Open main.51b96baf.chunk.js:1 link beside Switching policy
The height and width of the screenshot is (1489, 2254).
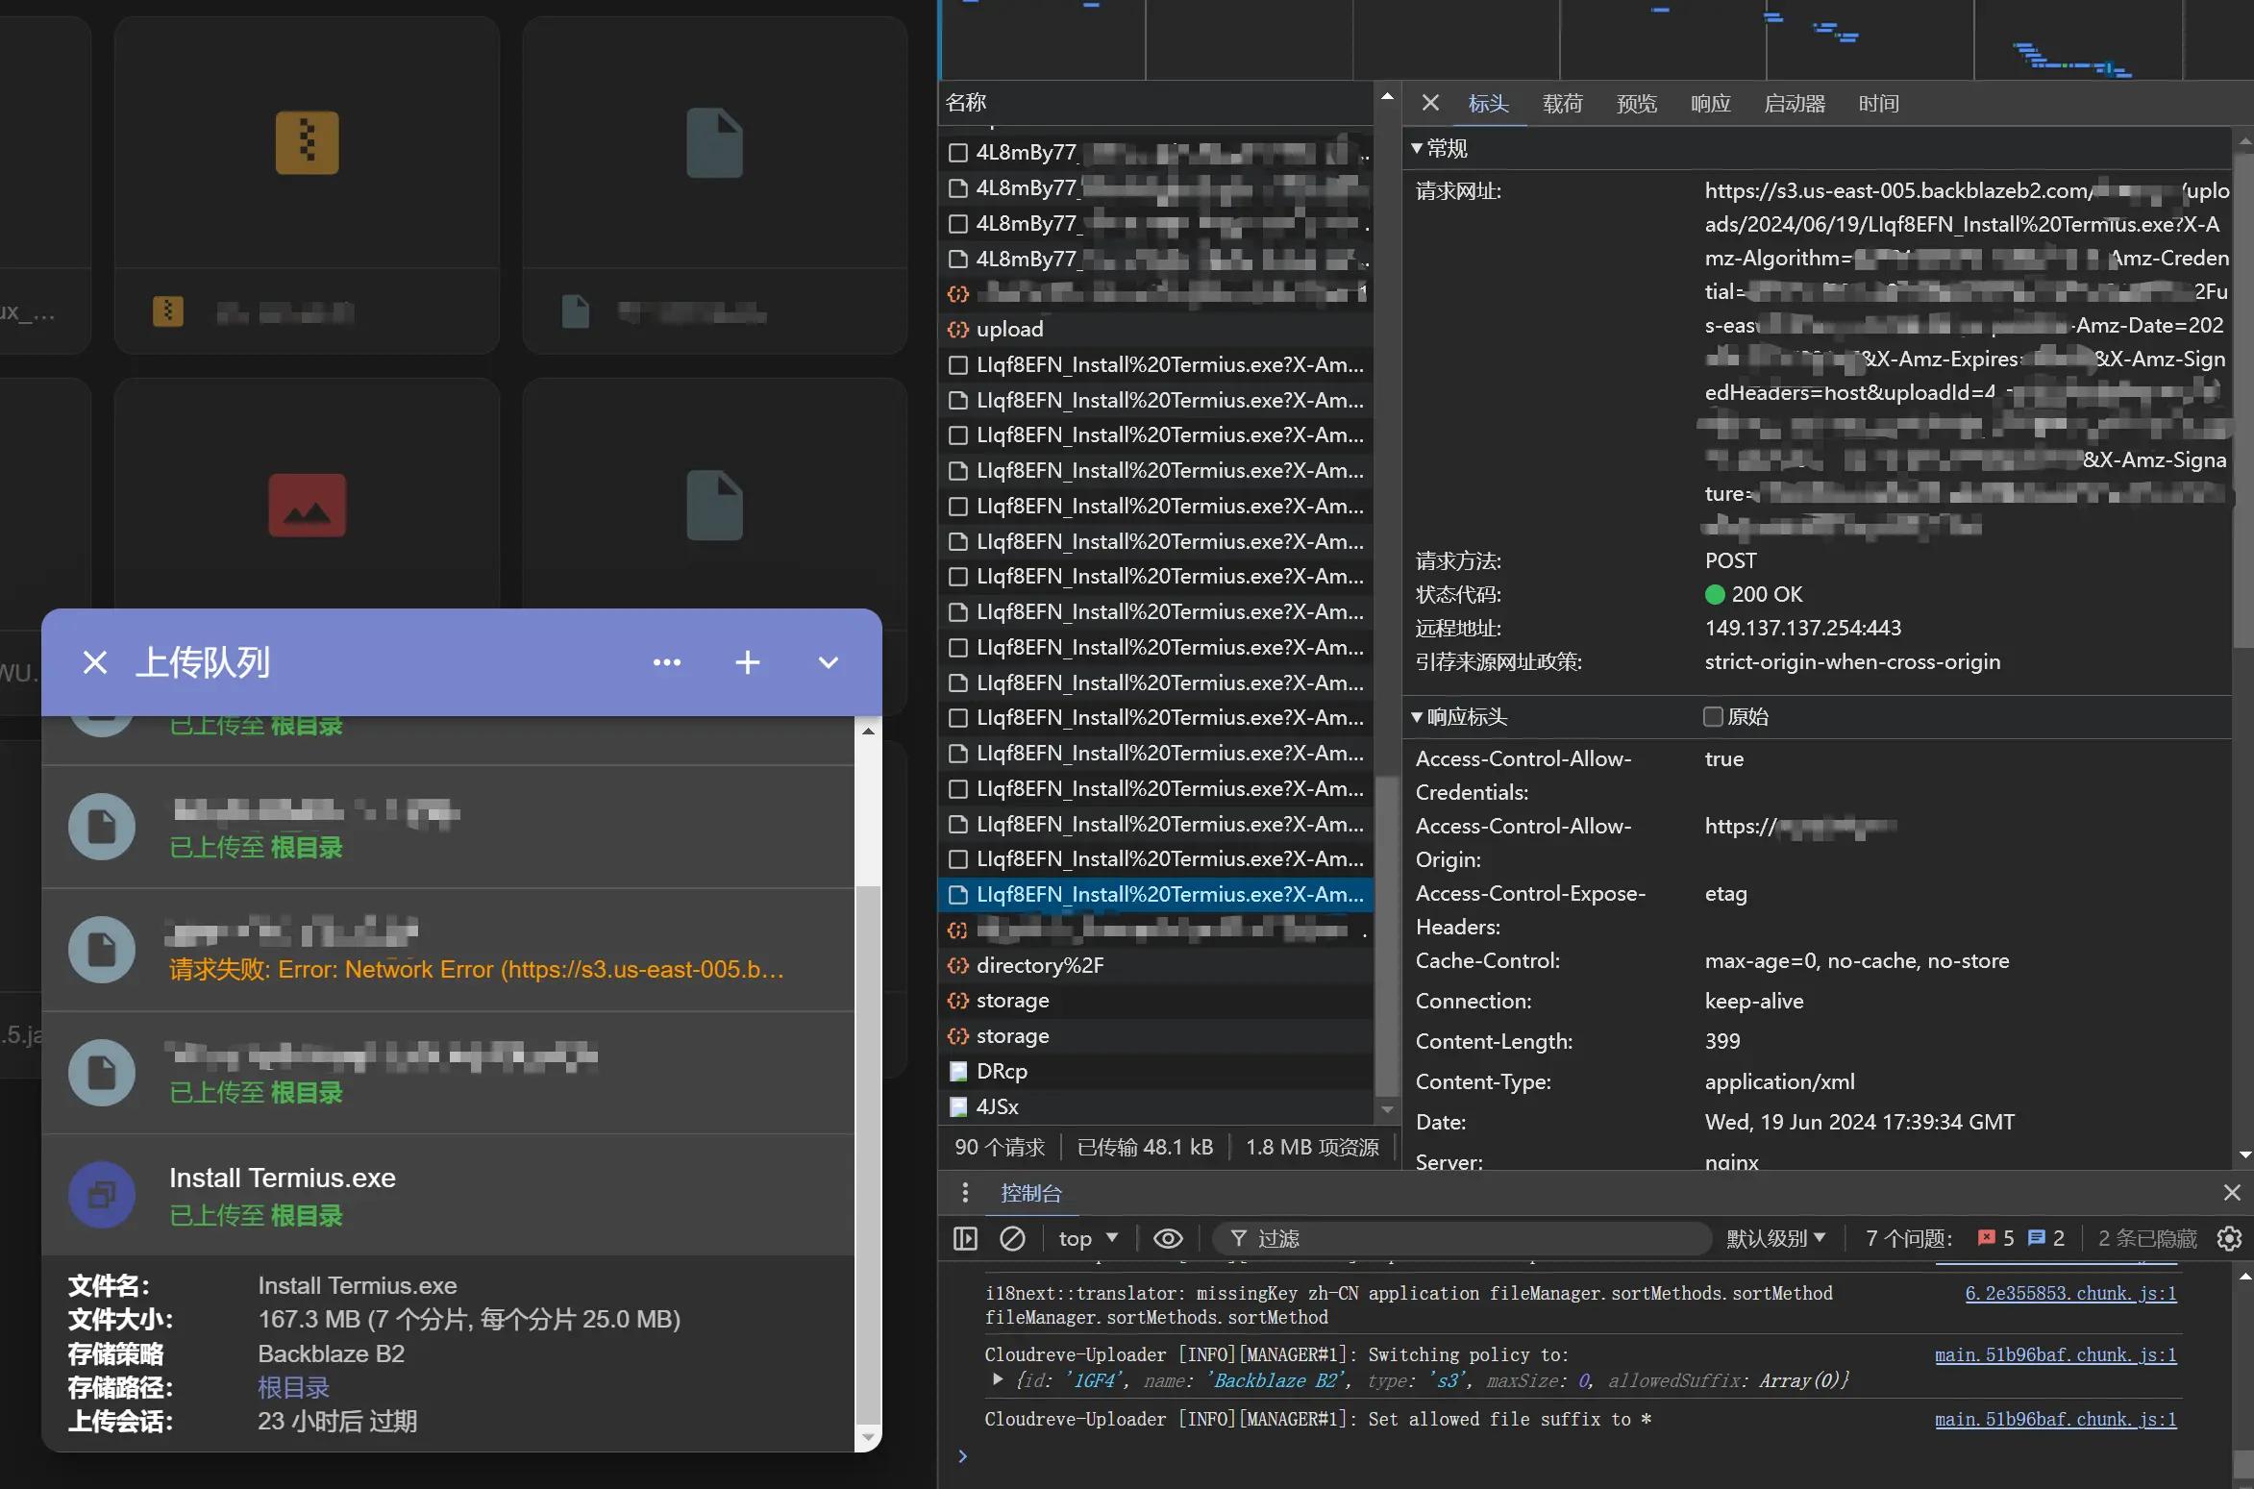2055,1355
